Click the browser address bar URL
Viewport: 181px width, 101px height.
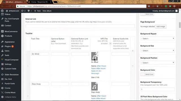click(54, 6)
